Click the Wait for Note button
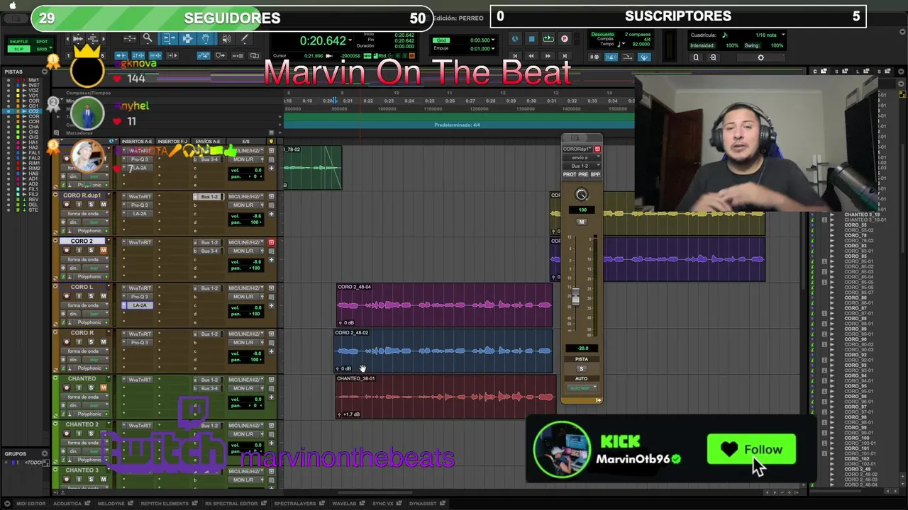908x510 pixels. (595, 57)
